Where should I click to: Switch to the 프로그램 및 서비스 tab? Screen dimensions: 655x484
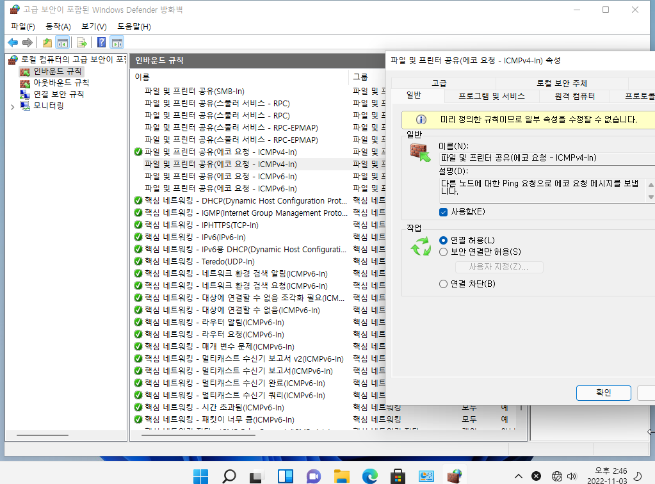(492, 96)
